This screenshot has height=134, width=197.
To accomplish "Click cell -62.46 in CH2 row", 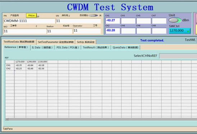I will [x=31, y=69].
